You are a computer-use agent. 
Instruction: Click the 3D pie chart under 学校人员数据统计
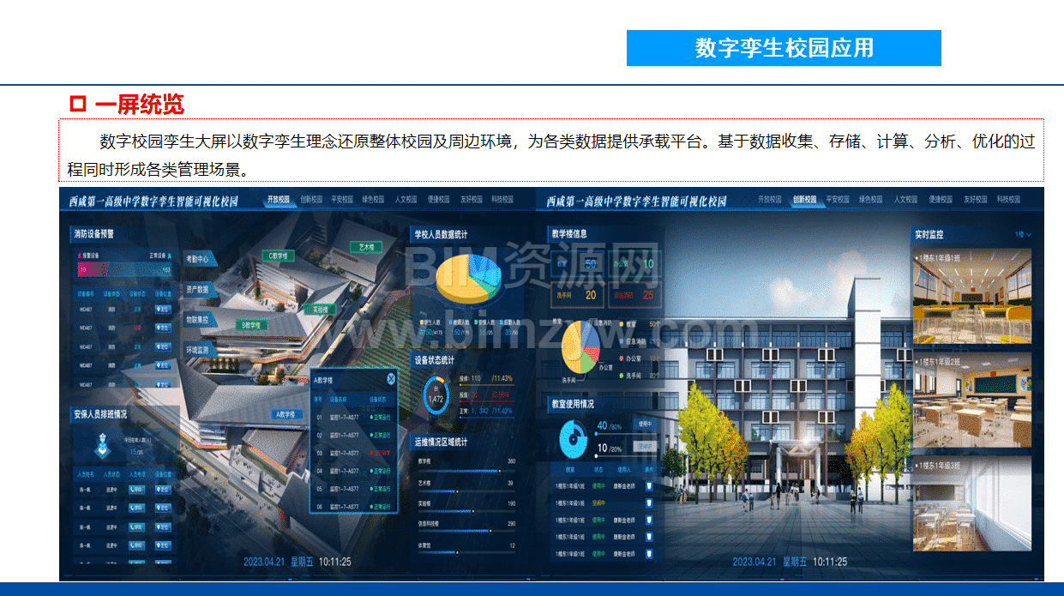(x=467, y=277)
